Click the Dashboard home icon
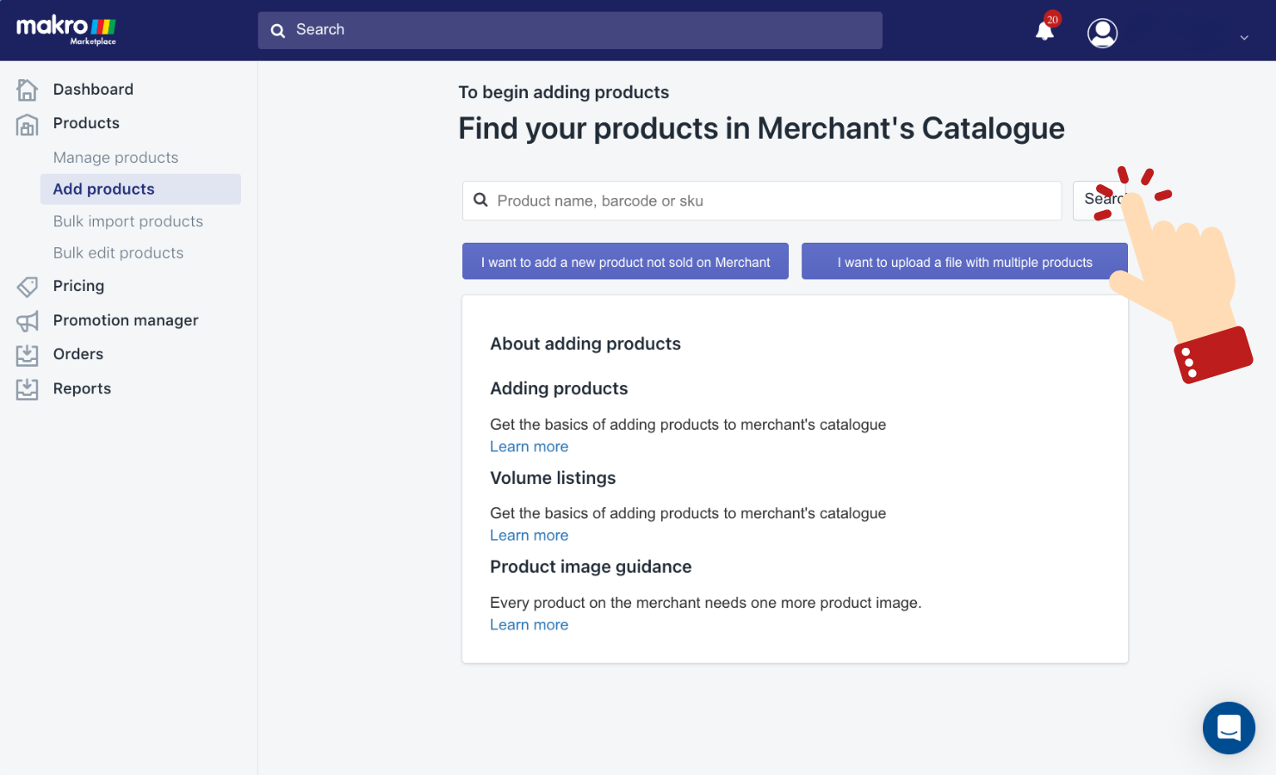1276x775 pixels. click(28, 90)
